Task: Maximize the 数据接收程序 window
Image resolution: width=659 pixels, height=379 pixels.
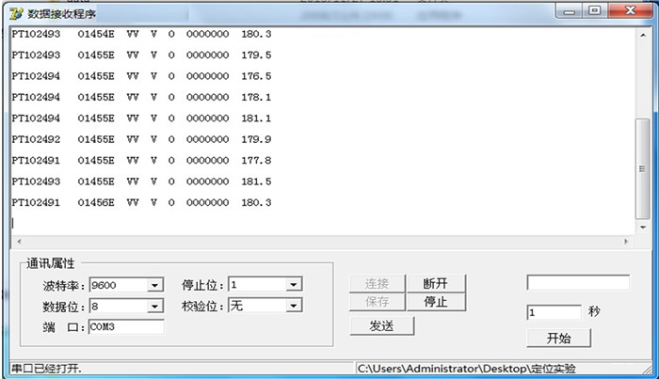Action: [595, 10]
